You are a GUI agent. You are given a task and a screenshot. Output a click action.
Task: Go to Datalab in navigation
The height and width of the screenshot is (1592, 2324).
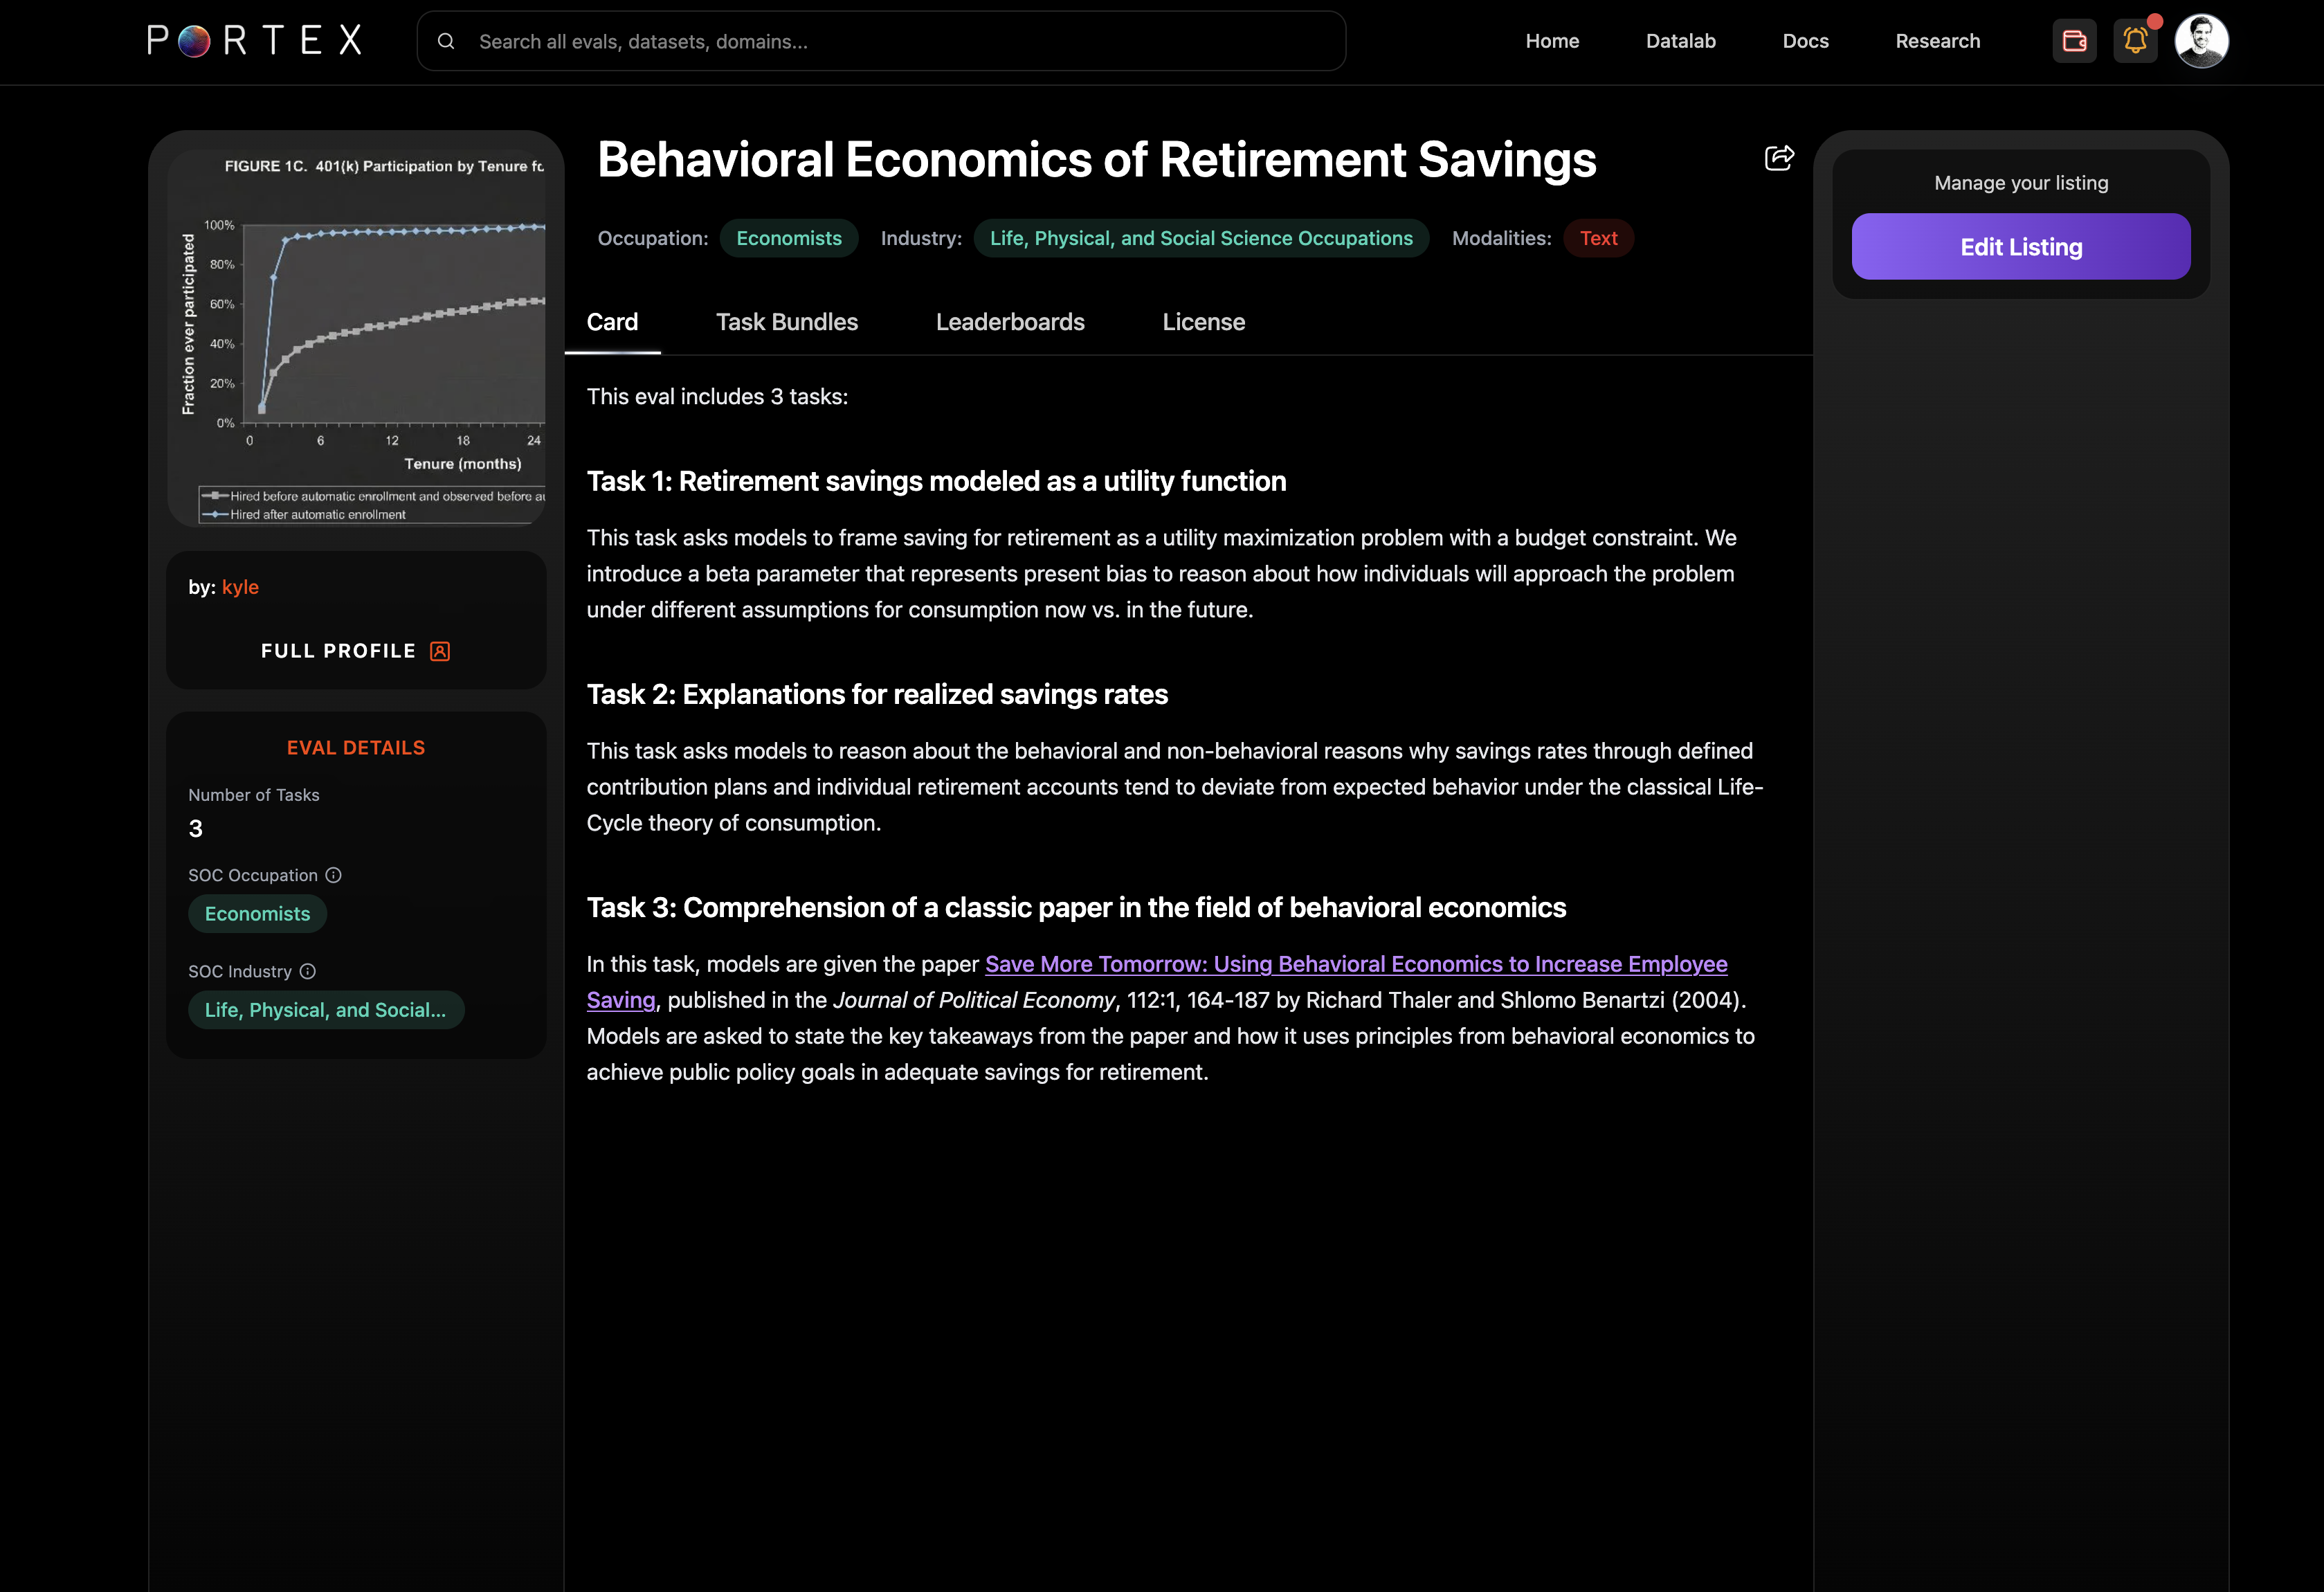[x=1680, y=41]
